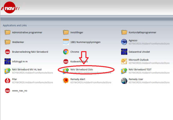Click the NAV logo in header

tap(10, 8)
